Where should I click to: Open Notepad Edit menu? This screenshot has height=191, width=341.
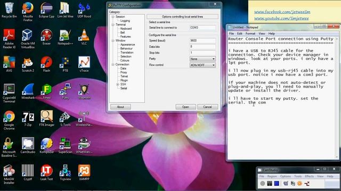[x=240, y=33]
